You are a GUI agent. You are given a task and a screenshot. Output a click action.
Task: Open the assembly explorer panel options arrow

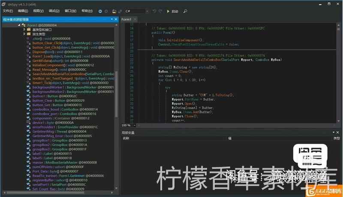point(111,19)
